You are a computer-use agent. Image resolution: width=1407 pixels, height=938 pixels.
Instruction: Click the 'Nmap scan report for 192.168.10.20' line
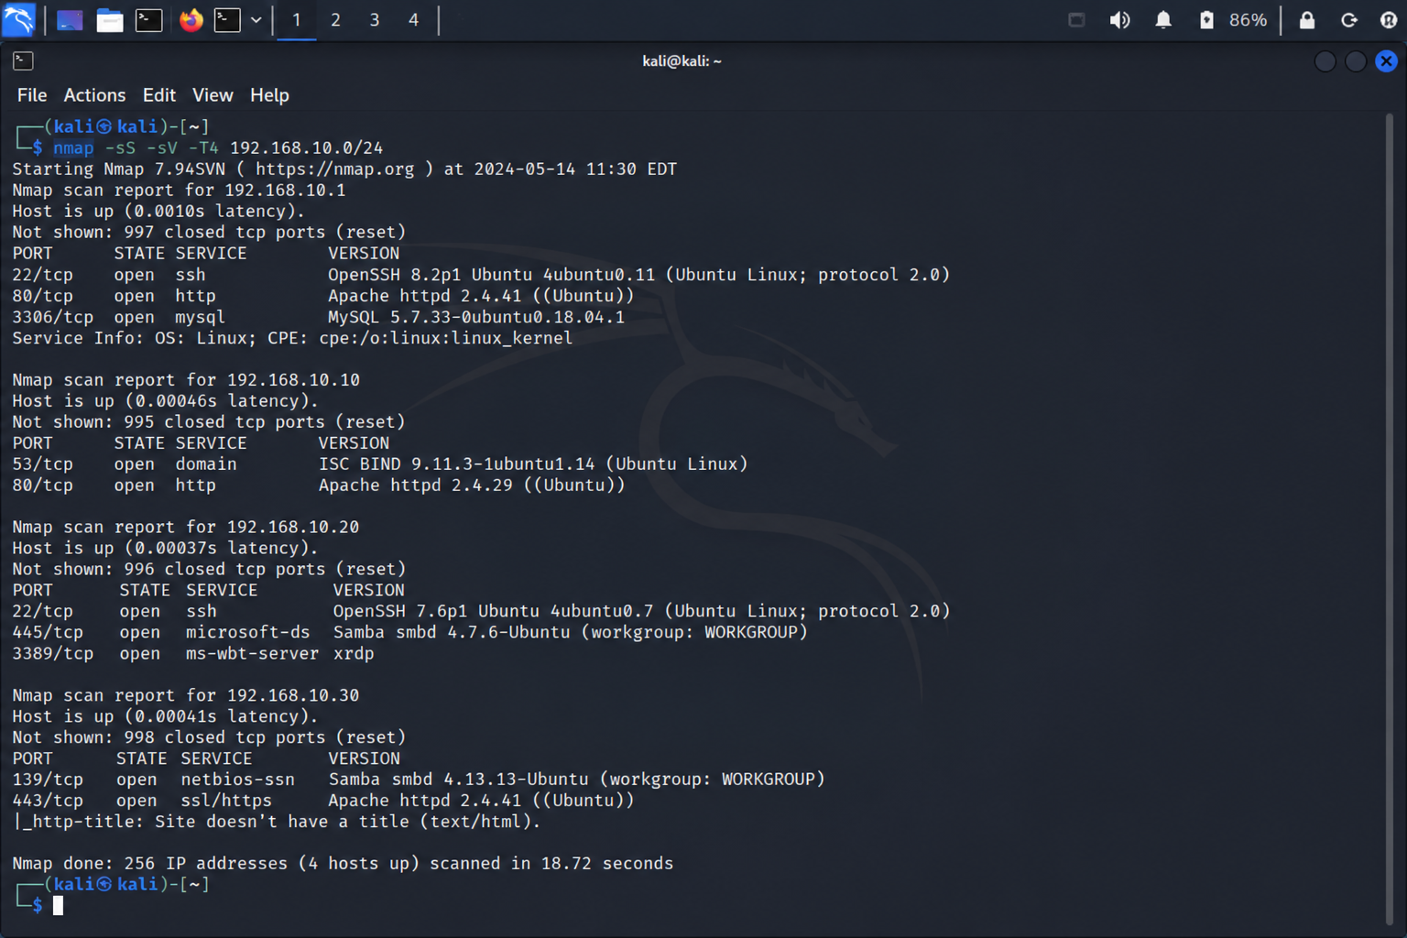[x=186, y=527]
